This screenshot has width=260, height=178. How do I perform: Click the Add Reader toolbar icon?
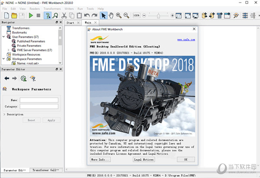click(x=205, y=16)
